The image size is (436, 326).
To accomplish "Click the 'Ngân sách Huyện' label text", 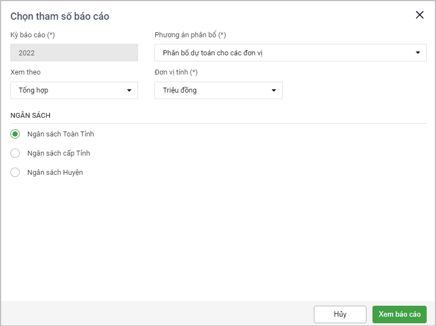I will click(x=55, y=173).
